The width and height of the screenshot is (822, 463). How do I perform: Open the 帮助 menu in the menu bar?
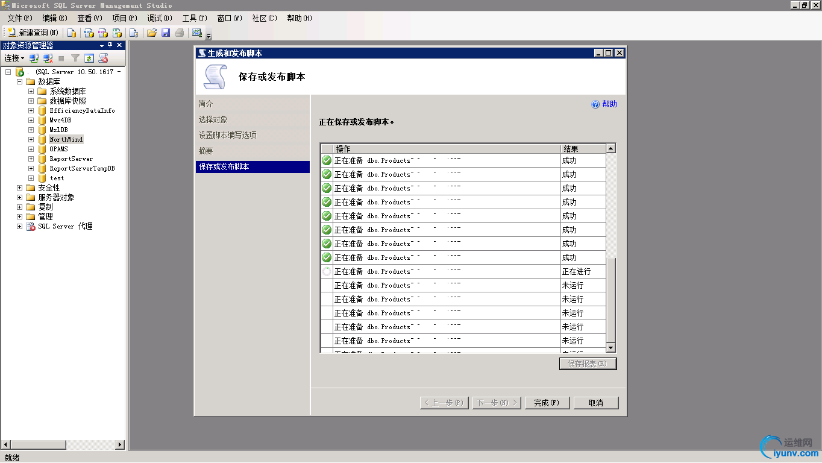coord(300,18)
